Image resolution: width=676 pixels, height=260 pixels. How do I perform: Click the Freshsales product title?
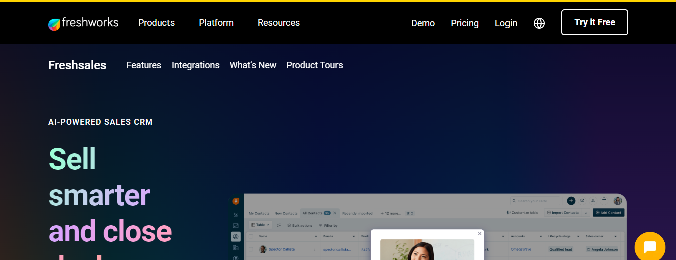pyautogui.click(x=77, y=65)
